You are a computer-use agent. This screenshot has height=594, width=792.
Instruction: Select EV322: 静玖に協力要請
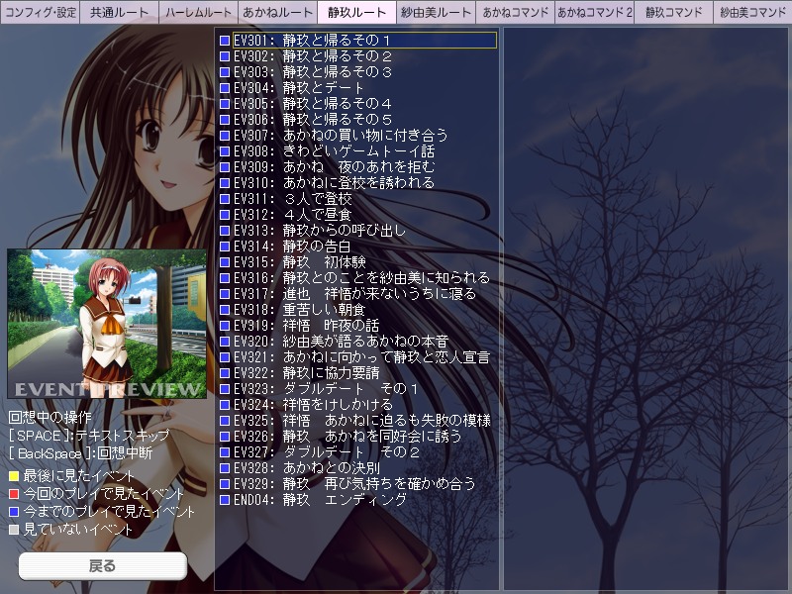(x=306, y=373)
